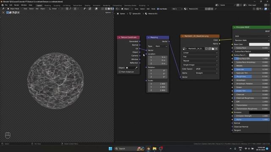Open the Repeat extension dropdown
Viewport: 271px width, 152px height.
click(x=200, y=61)
